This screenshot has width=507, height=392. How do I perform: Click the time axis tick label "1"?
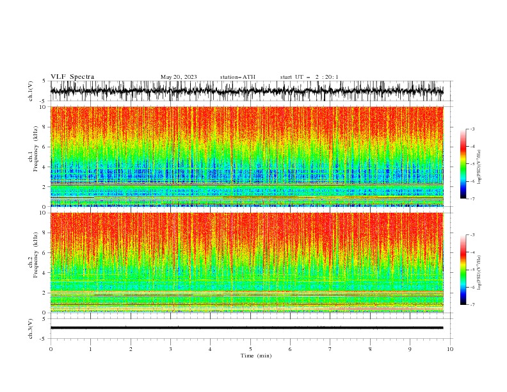coord(90,349)
